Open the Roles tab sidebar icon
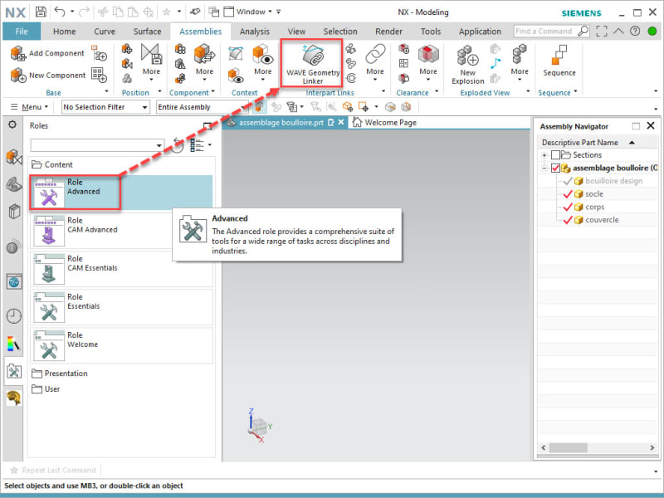Viewport: 664px width, 498px height. point(14,371)
